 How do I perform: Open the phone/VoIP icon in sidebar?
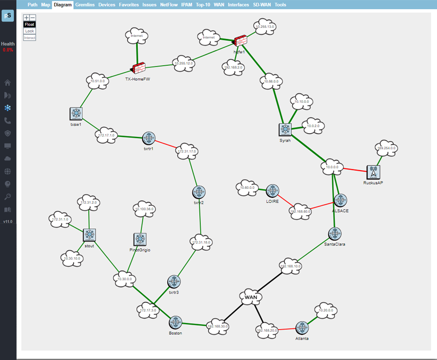[7, 121]
